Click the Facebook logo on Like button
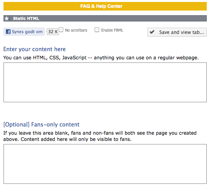 coord(8,32)
